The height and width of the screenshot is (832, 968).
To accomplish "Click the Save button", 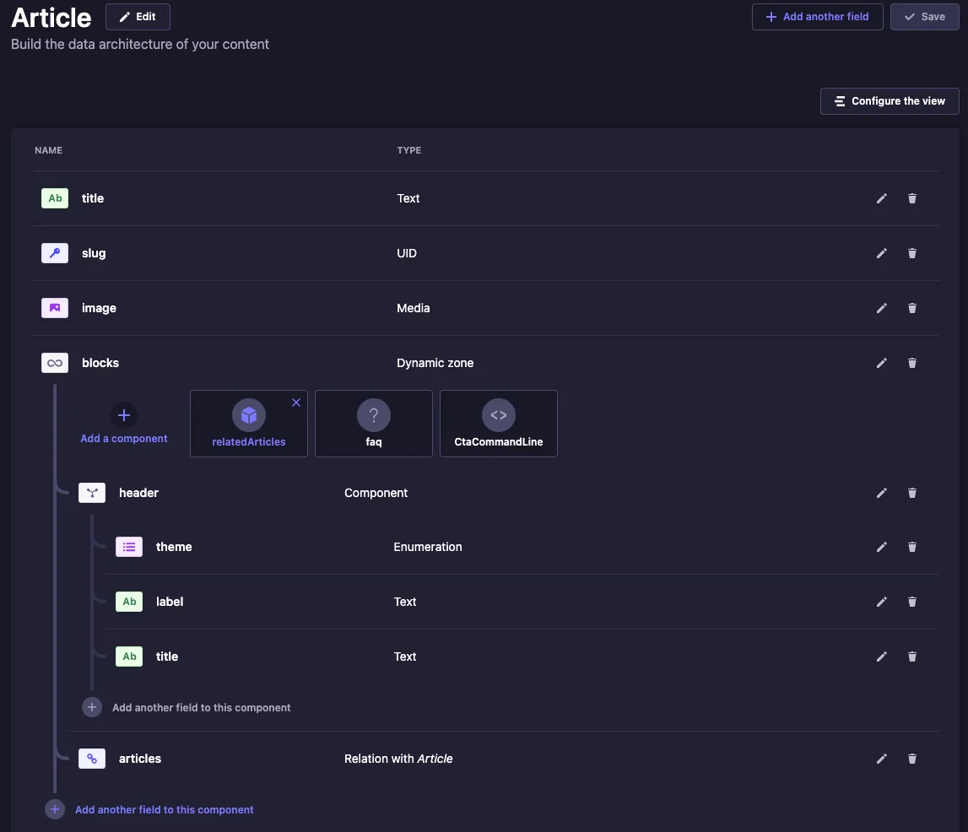I will 924,17.
